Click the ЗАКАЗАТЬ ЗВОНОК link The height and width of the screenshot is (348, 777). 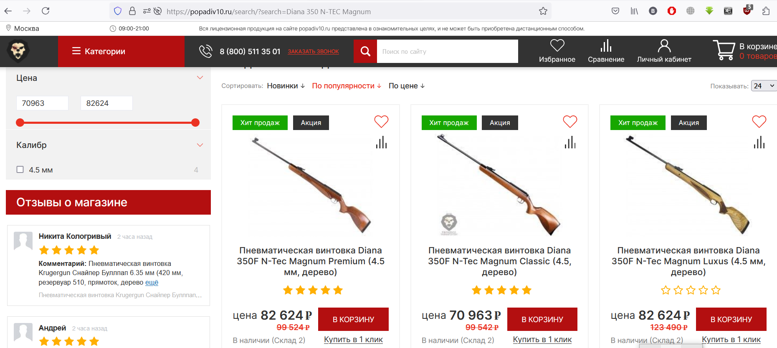click(313, 52)
